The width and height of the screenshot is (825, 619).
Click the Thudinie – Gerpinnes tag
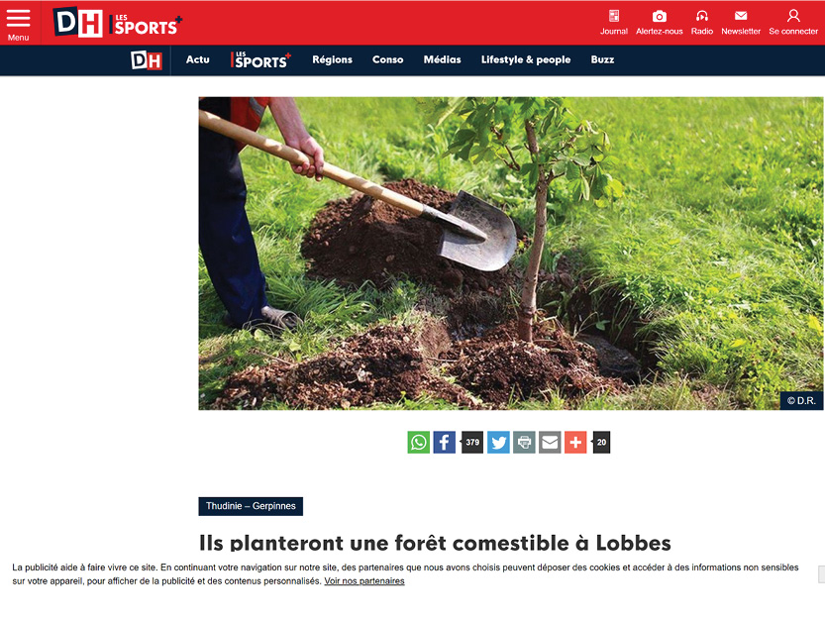251,506
